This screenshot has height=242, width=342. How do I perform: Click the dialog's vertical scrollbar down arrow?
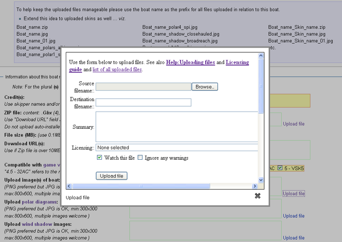(261, 180)
